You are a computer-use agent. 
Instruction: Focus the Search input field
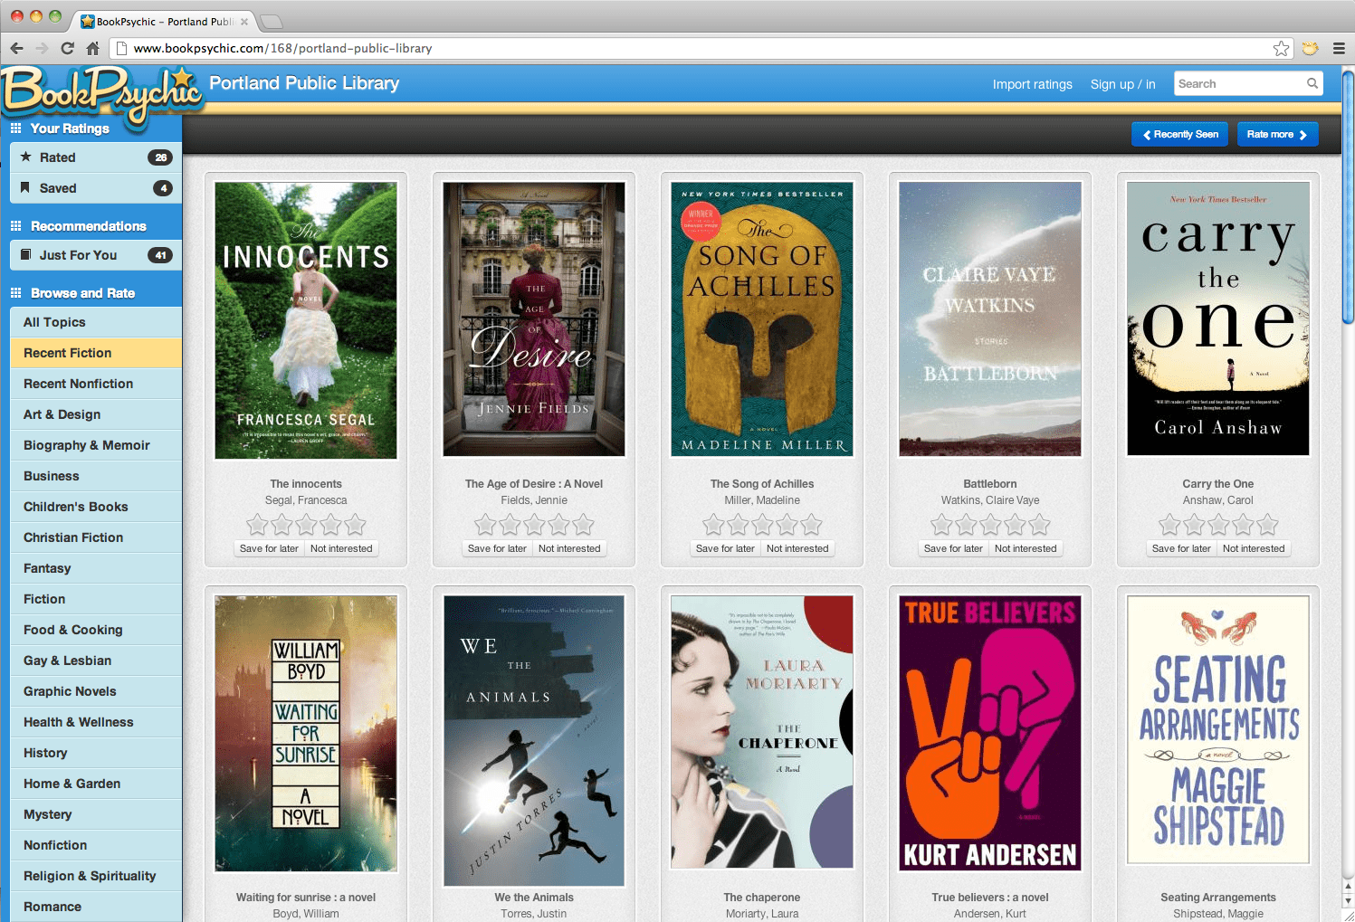(1239, 83)
